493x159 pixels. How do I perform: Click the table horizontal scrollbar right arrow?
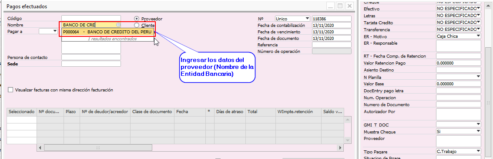coord(340,147)
